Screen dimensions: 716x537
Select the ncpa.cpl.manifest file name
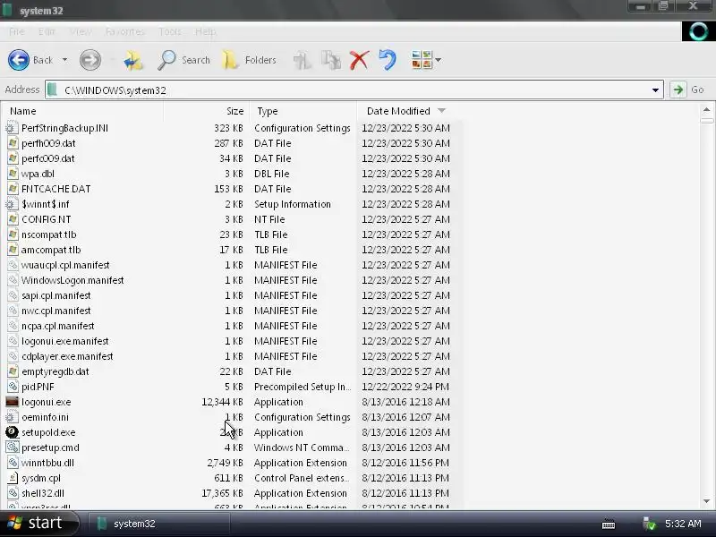coord(58,326)
